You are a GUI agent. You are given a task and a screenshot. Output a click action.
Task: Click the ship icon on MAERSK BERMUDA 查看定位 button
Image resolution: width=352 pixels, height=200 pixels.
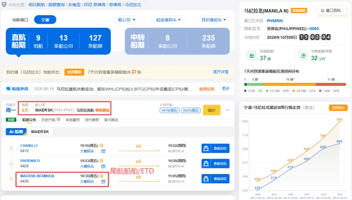pyautogui.click(x=206, y=179)
